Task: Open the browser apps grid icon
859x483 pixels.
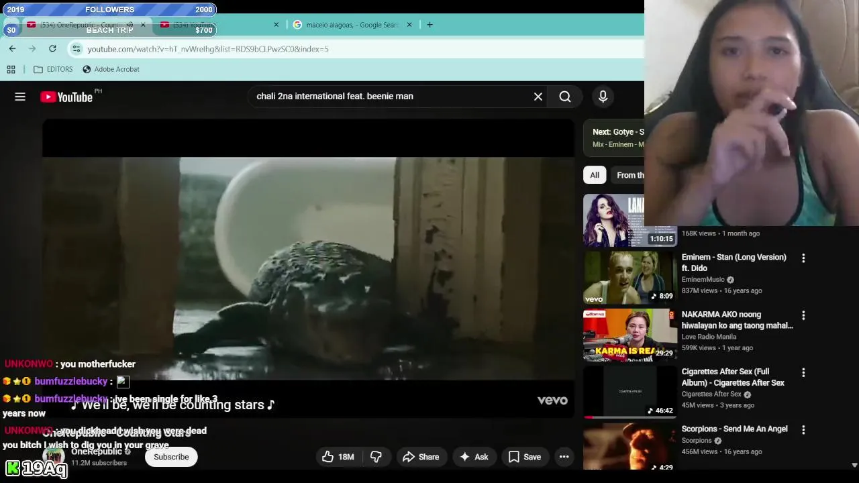Action: coord(11,69)
